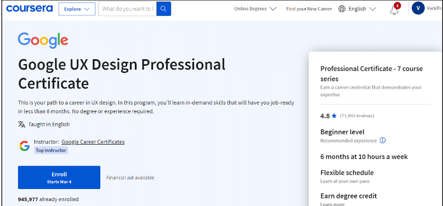Click the 71,993 reviews text
This screenshot has height=206, width=443.
(357, 116)
